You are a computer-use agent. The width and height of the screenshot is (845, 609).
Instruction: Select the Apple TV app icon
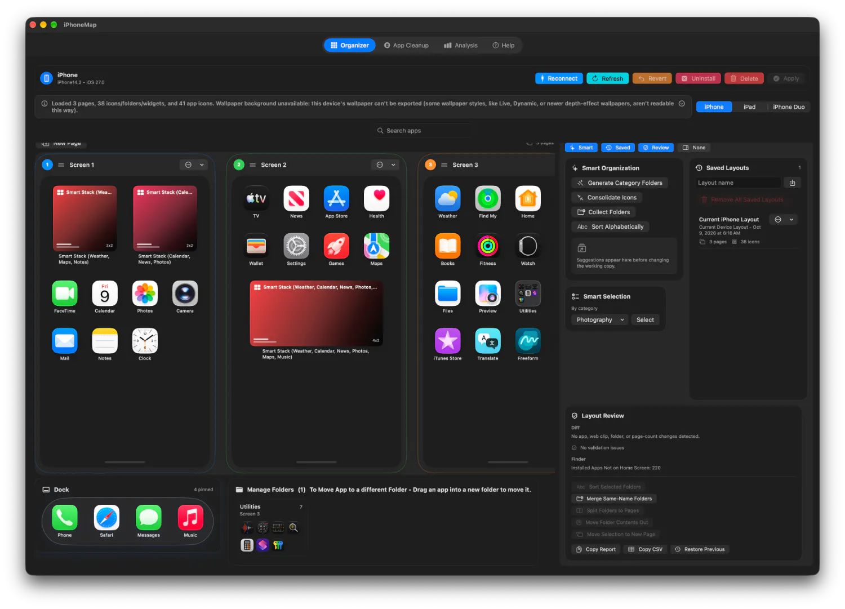(256, 198)
